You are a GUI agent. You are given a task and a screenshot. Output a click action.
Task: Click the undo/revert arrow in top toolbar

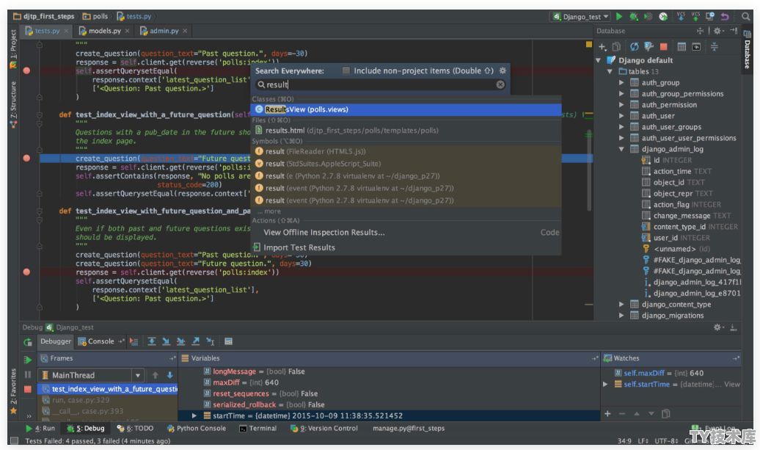[725, 16]
